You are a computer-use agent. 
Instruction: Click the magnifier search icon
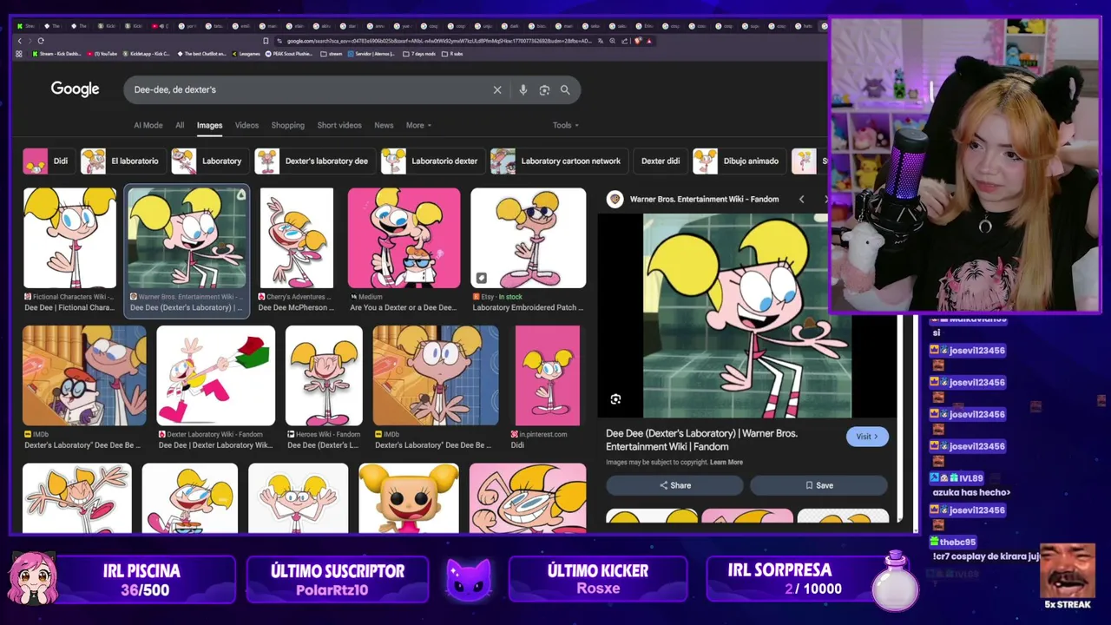(x=565, y=89)
